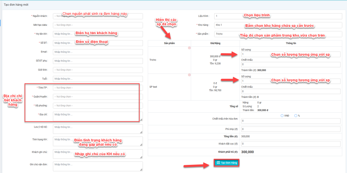The width and height of the screenshot is (347, 173).
Task: Expand the Quận/Huyện dropdown
Action: [98, 97]
